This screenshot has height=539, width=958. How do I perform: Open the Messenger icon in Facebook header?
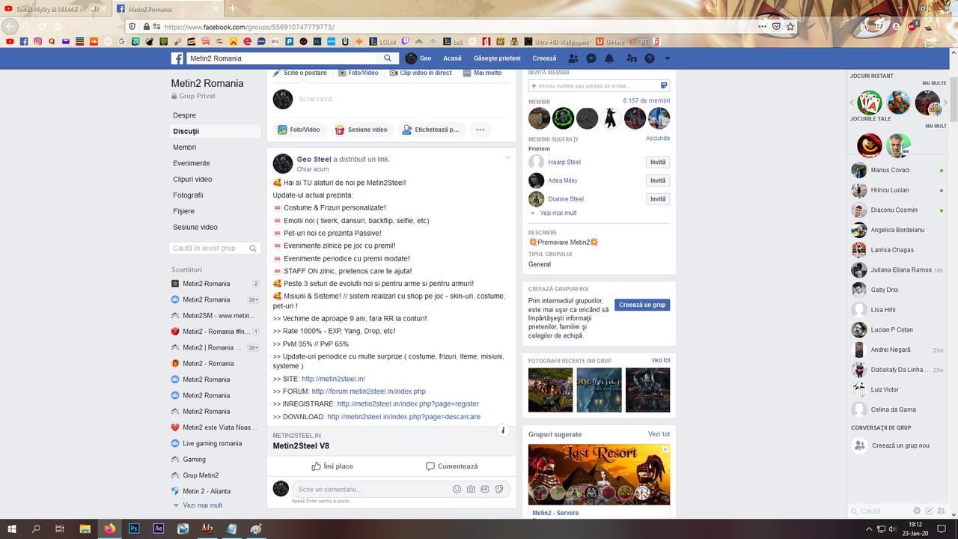[x=591, y=58]
